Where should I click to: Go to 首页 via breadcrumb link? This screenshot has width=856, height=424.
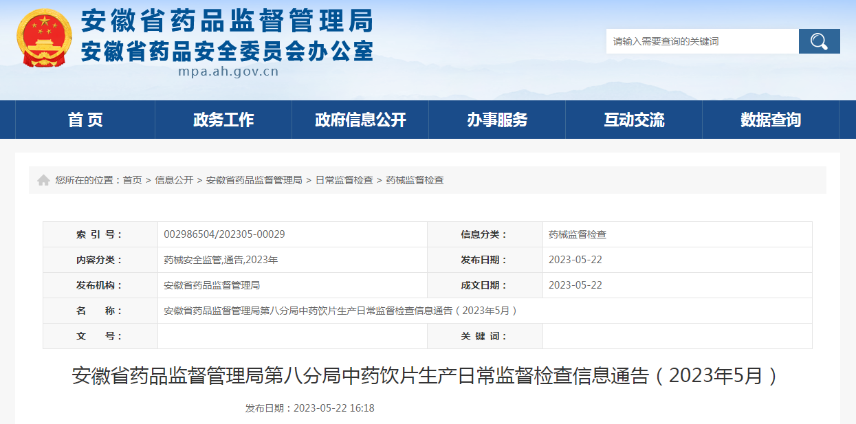pos(132,180)
